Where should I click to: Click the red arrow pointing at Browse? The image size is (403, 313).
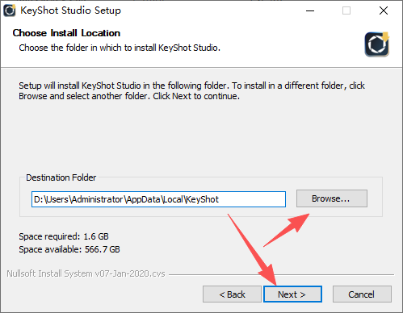[x=287, y=230]
